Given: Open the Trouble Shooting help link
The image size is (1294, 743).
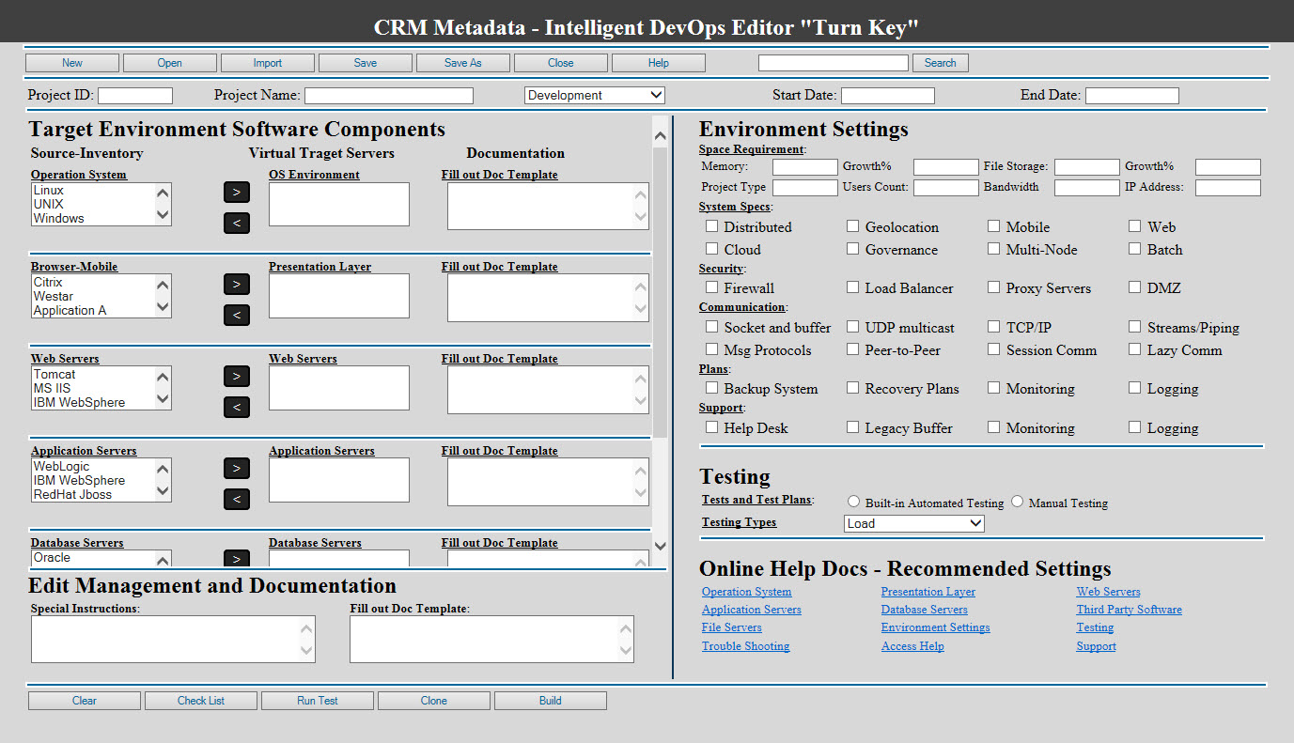Looking at the screenshot, I should 745,646.
